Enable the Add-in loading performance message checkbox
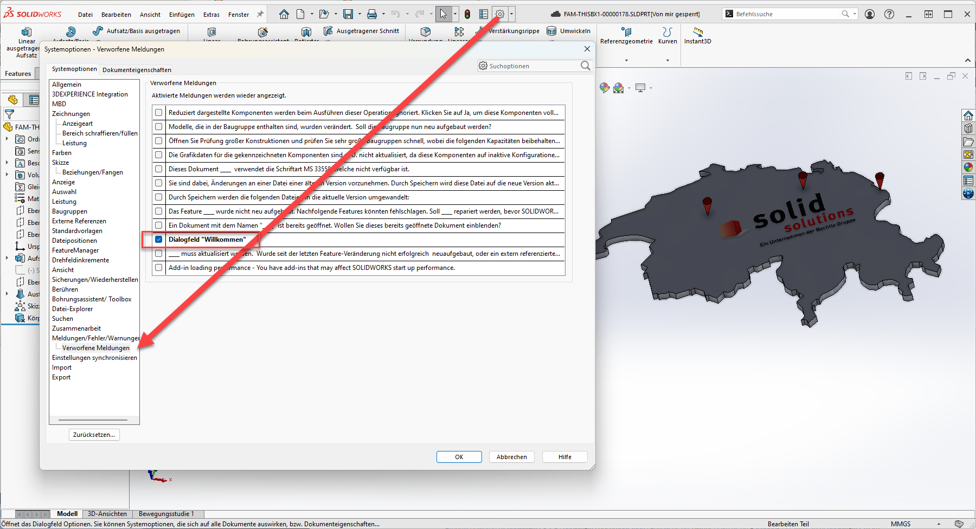The height and width of the screenshot is (529, 976). pos(159,268)
